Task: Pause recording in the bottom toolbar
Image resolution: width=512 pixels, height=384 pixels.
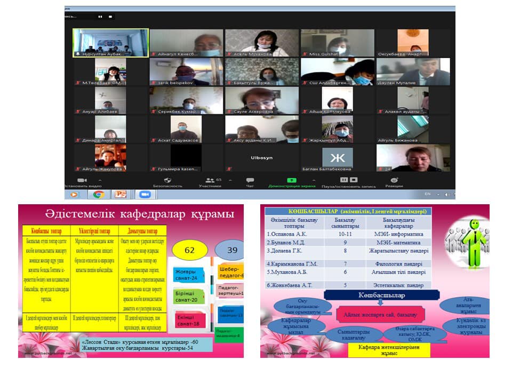Action: click(344, 180)
